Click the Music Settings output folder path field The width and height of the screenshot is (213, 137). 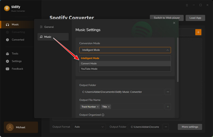click(122, 92)
